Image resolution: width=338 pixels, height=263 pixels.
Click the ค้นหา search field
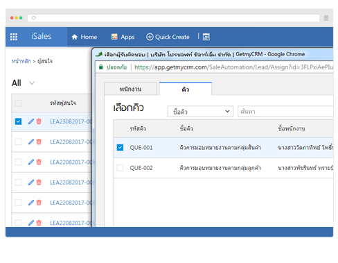pyautogui.click(x=285, y=112)
